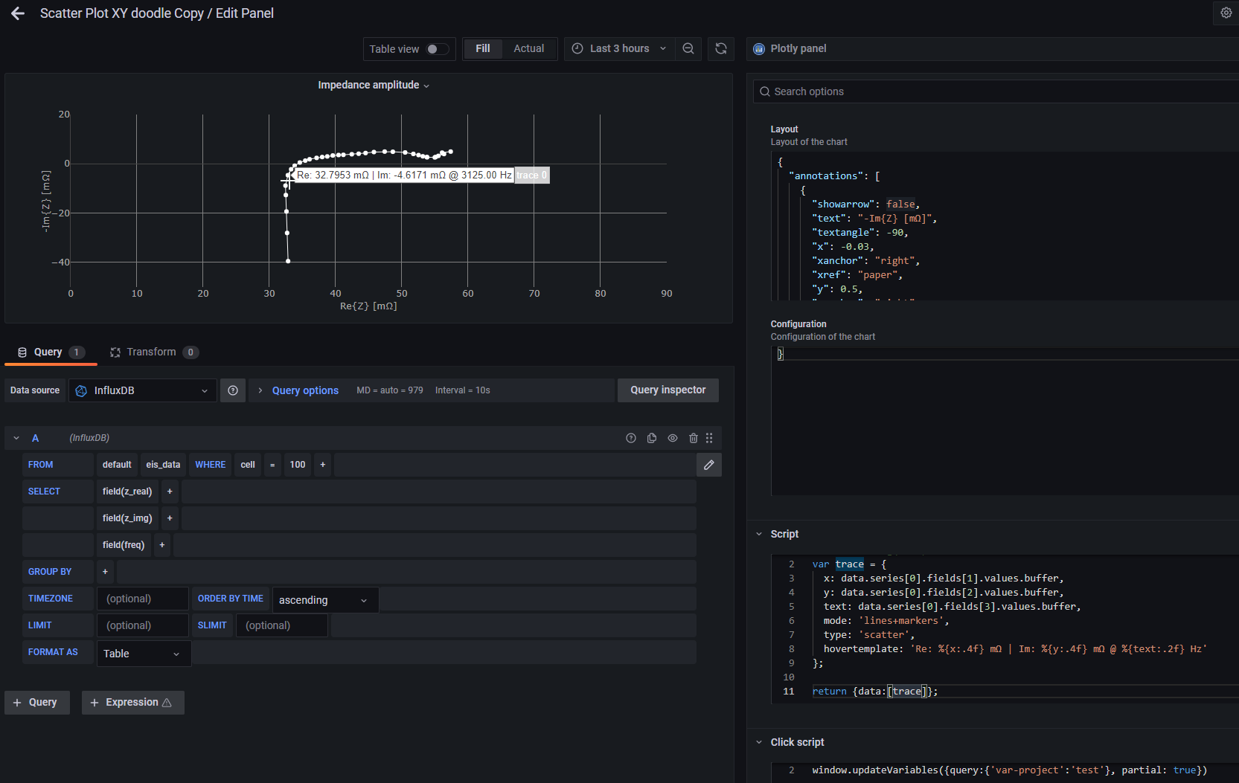This screenshot has width=1239, height=783.
Task: Click the 3125 Hz data point on the chart
Action: click(287, 176)
